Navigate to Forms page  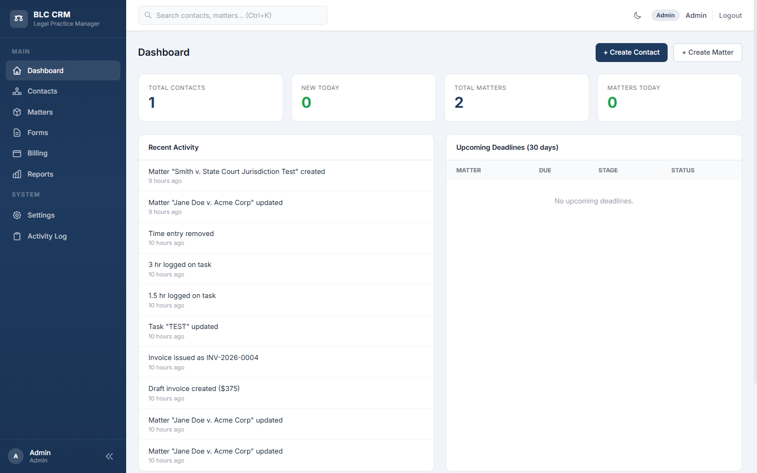63,133
